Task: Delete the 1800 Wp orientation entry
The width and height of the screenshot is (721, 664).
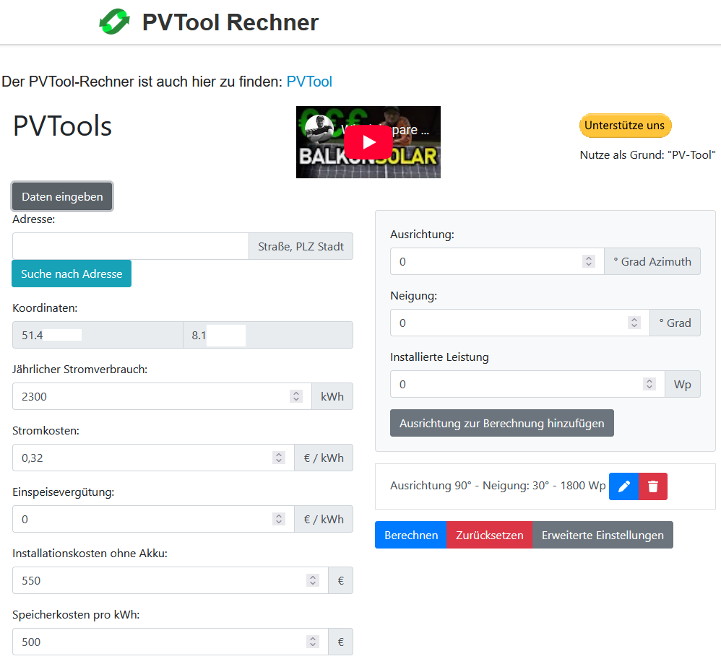Action: [x=653, y=486]
